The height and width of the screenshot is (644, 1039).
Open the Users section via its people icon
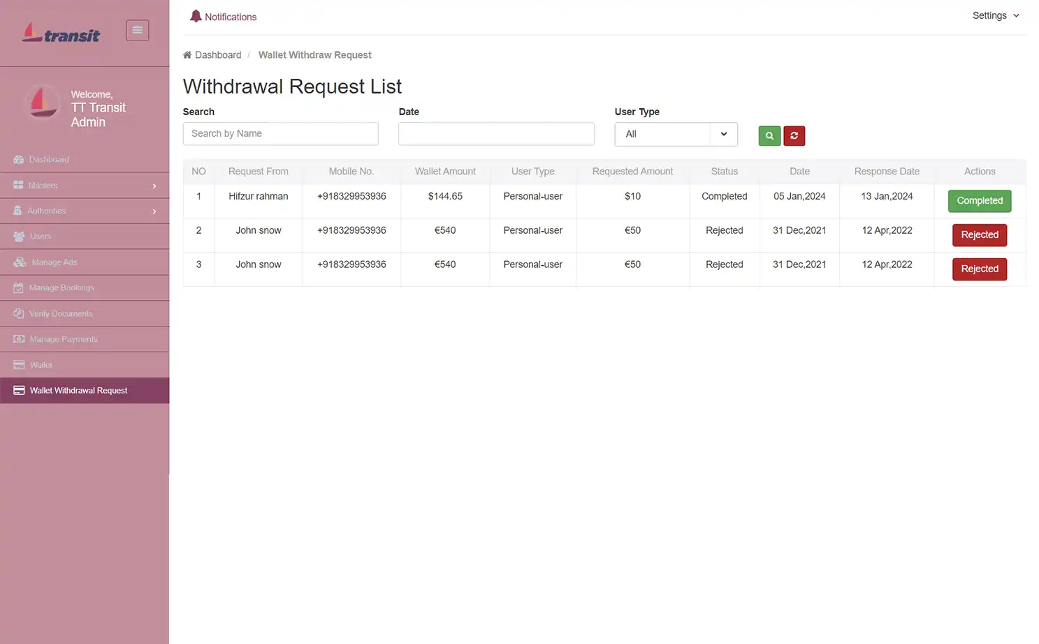(20, 236)
